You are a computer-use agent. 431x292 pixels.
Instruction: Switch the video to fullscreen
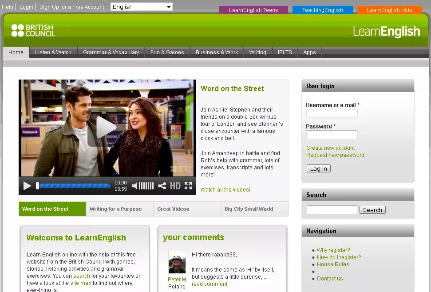coord(188,186)
